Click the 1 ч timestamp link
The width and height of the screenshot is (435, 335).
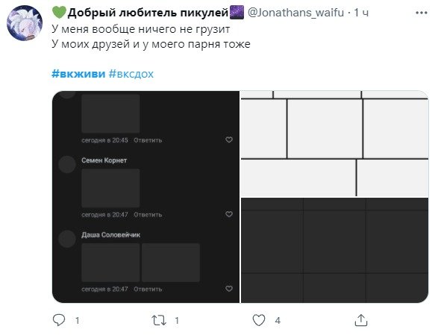click(x=361, y=13)
